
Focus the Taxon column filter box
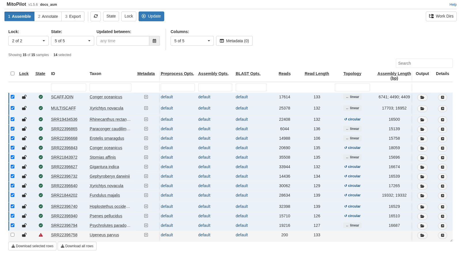(x=110, y=87)
